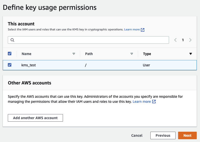Open Learn more link about cryptographic operations
The image size is (200, 142).
(x=132, y=29)
